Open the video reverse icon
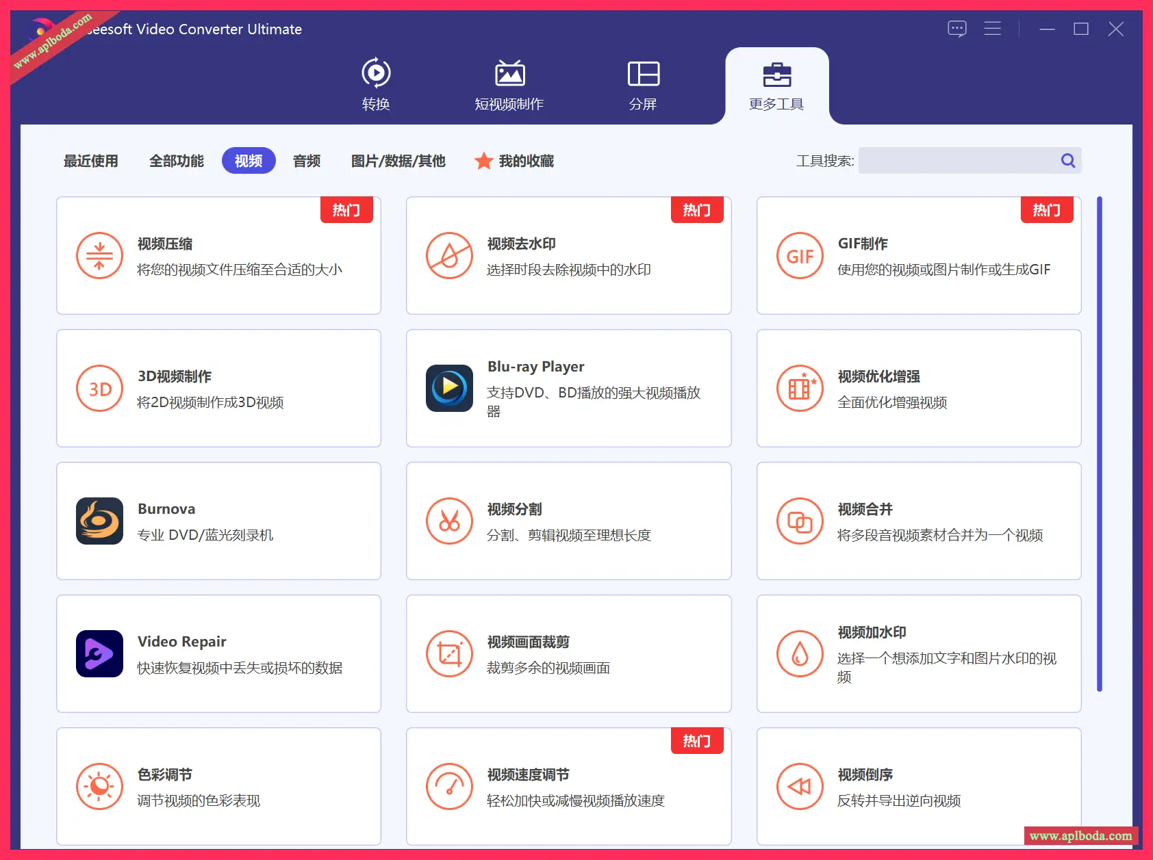The image size is (1153, 860). tap(799, 787)
